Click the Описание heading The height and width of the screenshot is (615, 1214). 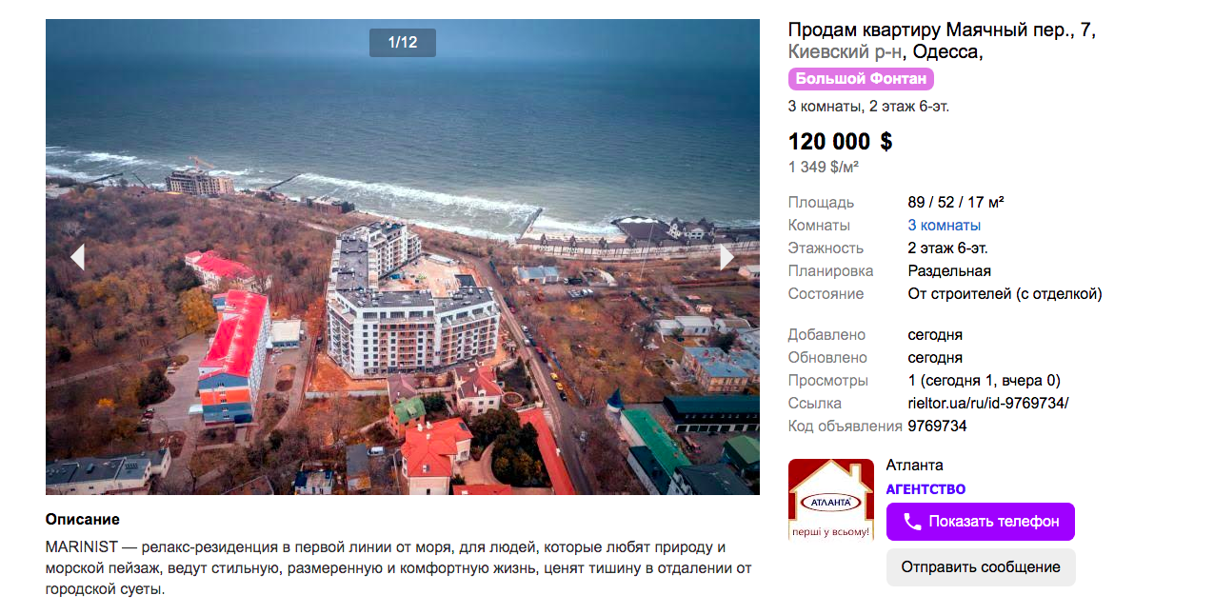(83, 520)
